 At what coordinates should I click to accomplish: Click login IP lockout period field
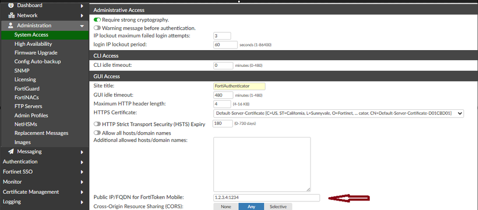point(225,45)
